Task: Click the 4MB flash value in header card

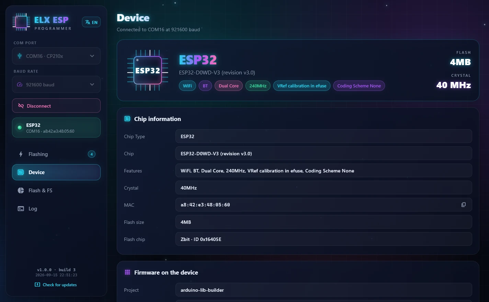Action: (460, 62)
